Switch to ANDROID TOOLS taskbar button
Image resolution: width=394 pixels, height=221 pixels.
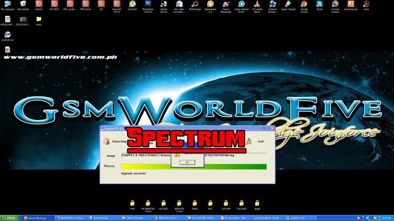pos(170,218)
